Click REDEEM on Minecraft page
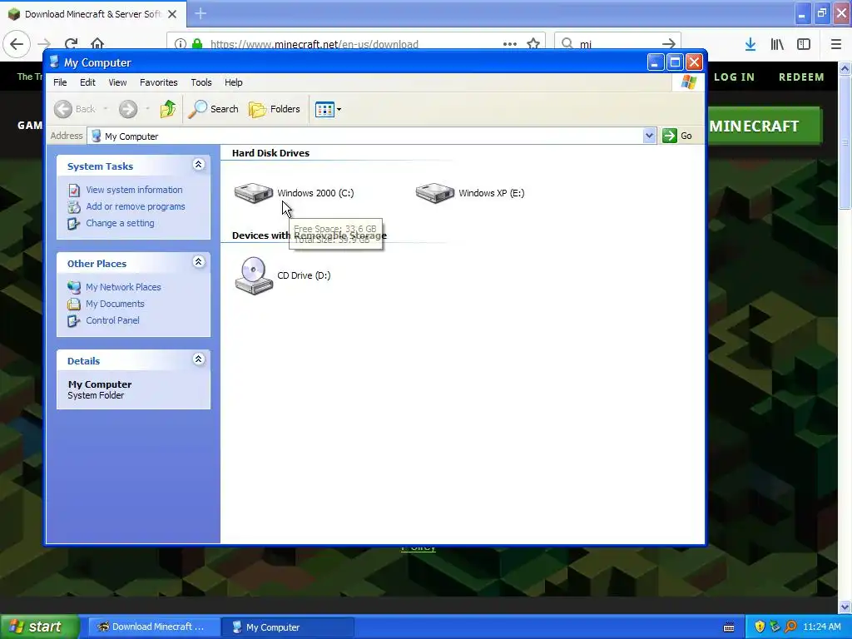The width and height of the screenshot is (852, 639). [801, 77]
